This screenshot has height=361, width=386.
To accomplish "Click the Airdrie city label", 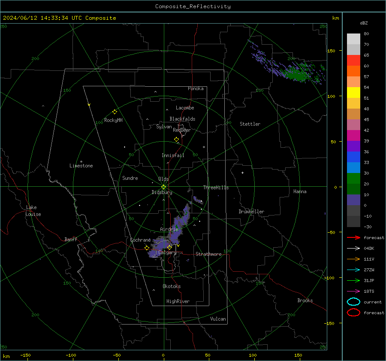I will point(169,229).
